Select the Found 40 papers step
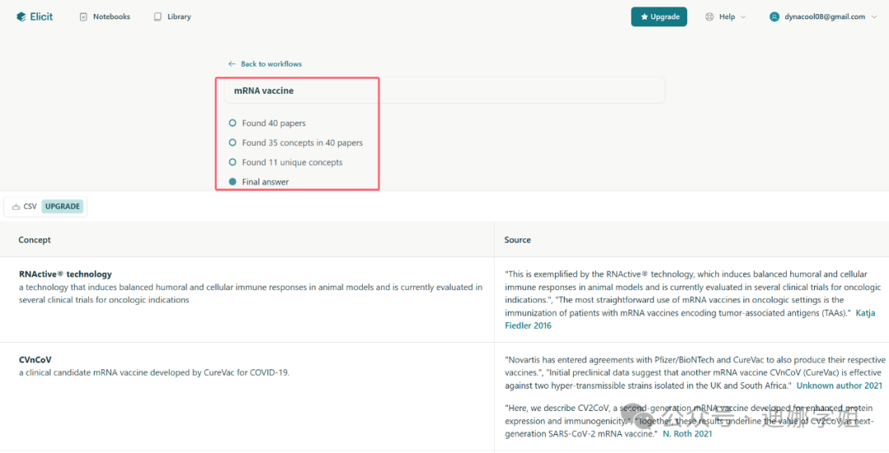Screen dimensions: 889x453 click(268, 122)
